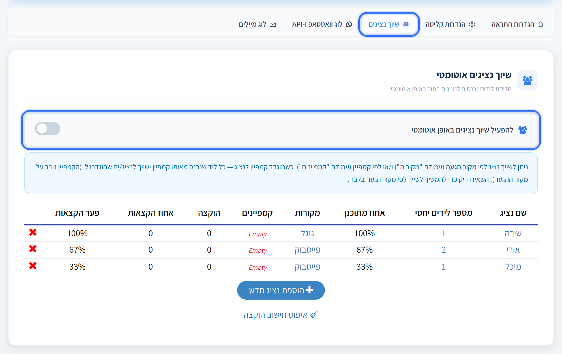
Task: Open the הגדרות התראה tab
Action: [x=518, y=24]
